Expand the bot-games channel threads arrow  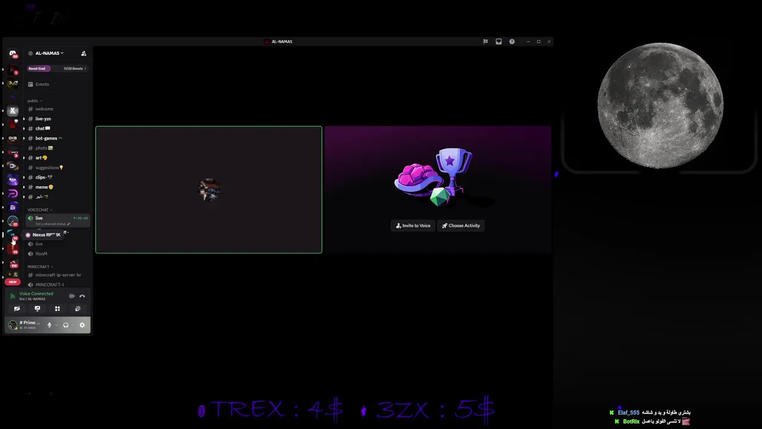coord(24,138)
